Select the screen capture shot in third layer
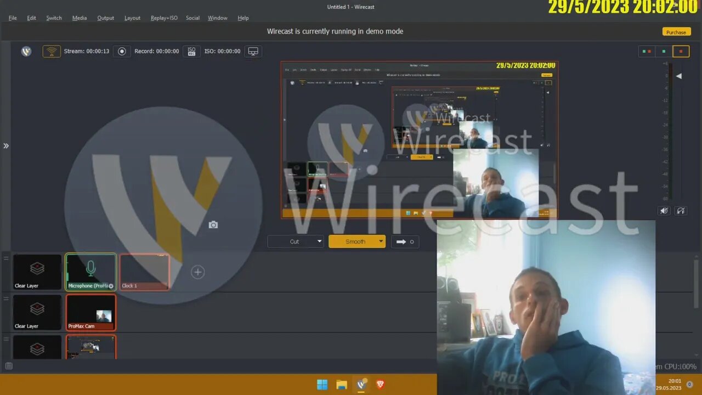The width and height of the screenshot is (702, 395). [91, 347]
